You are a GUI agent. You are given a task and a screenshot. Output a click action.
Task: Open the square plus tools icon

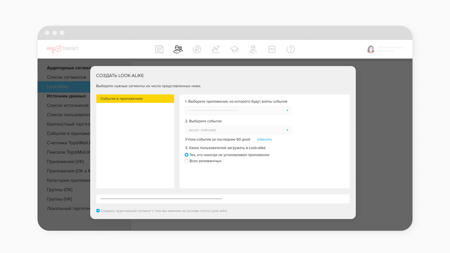[272, 49]
